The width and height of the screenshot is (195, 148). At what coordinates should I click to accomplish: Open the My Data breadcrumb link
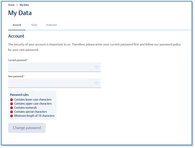24,5
